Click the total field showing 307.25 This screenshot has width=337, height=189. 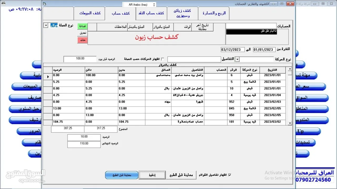(x=68, y=129)
